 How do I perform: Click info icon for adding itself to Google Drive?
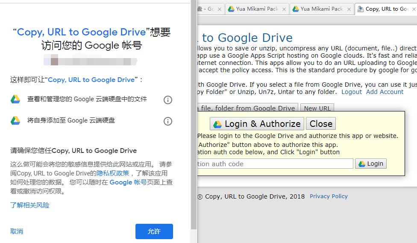[168, 121]
